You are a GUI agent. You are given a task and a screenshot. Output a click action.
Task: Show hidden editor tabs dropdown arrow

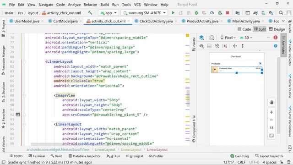283,21
